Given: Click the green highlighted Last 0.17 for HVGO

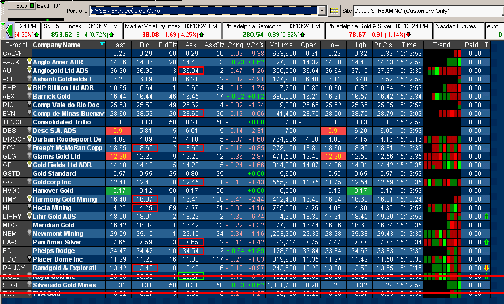Looking at the screenshot, I should tap(118, 190).
